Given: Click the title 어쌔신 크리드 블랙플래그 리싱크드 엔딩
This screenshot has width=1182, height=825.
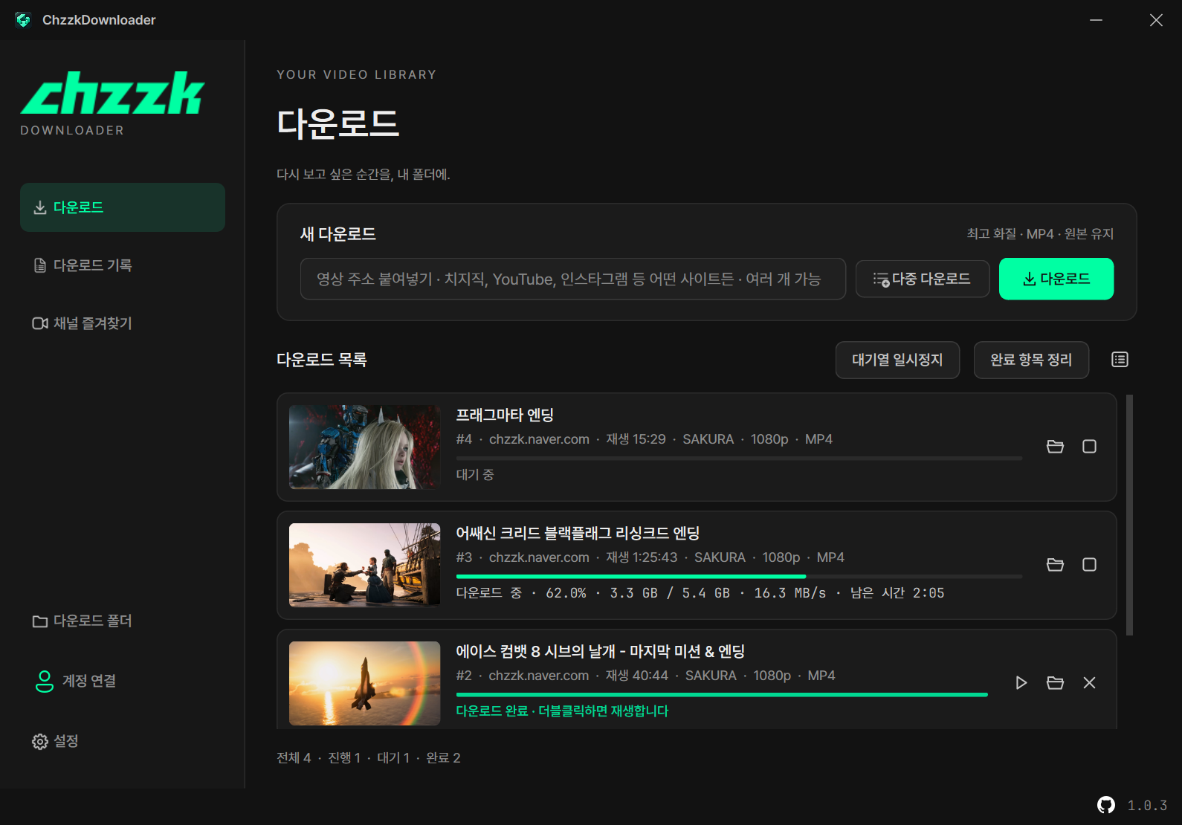Looking at the screenshot, I should point(578,533).
